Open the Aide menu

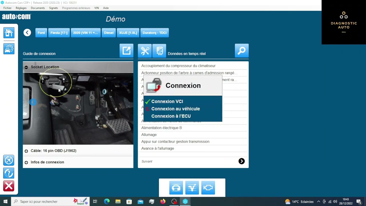click(106, 8)
